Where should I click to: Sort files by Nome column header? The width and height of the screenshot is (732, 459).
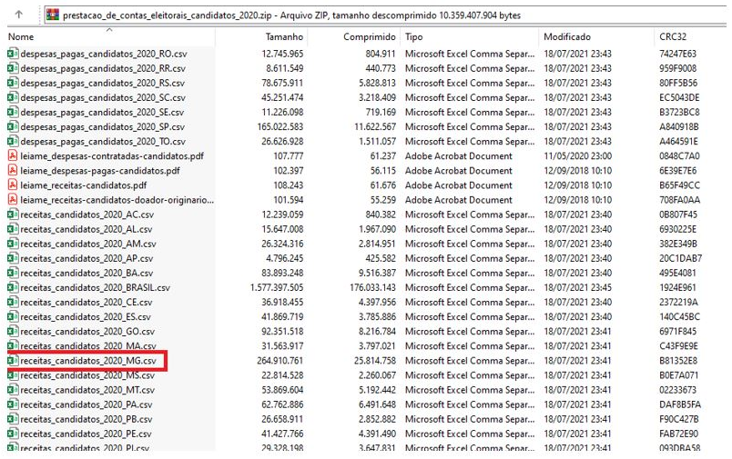click(21, 37)
